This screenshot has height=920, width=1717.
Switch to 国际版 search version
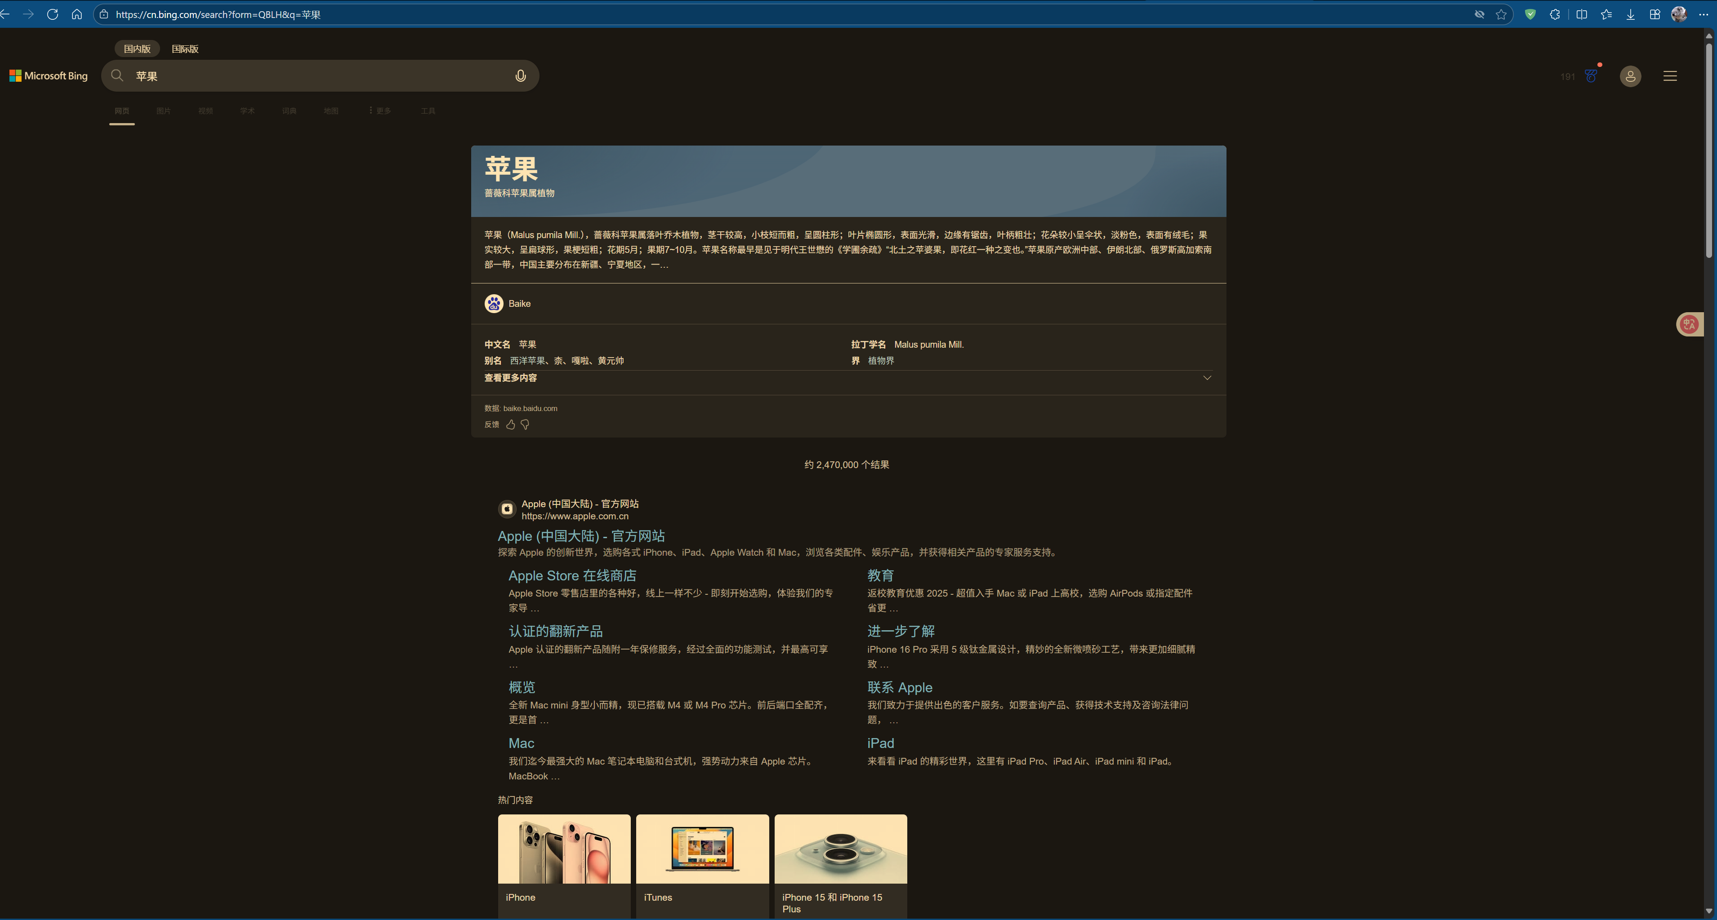(185, 49)
